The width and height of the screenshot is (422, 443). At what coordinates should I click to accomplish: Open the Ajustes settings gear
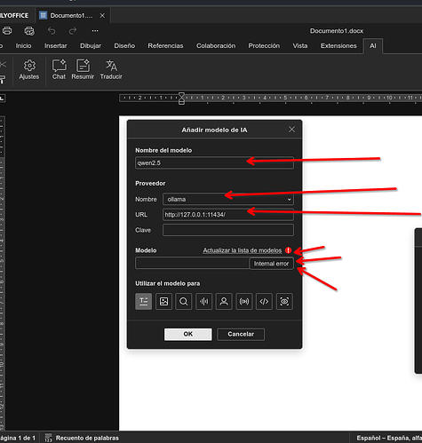[x=29, y=70]
